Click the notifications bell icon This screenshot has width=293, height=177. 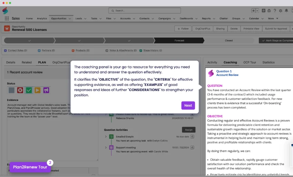coord(286,11)
